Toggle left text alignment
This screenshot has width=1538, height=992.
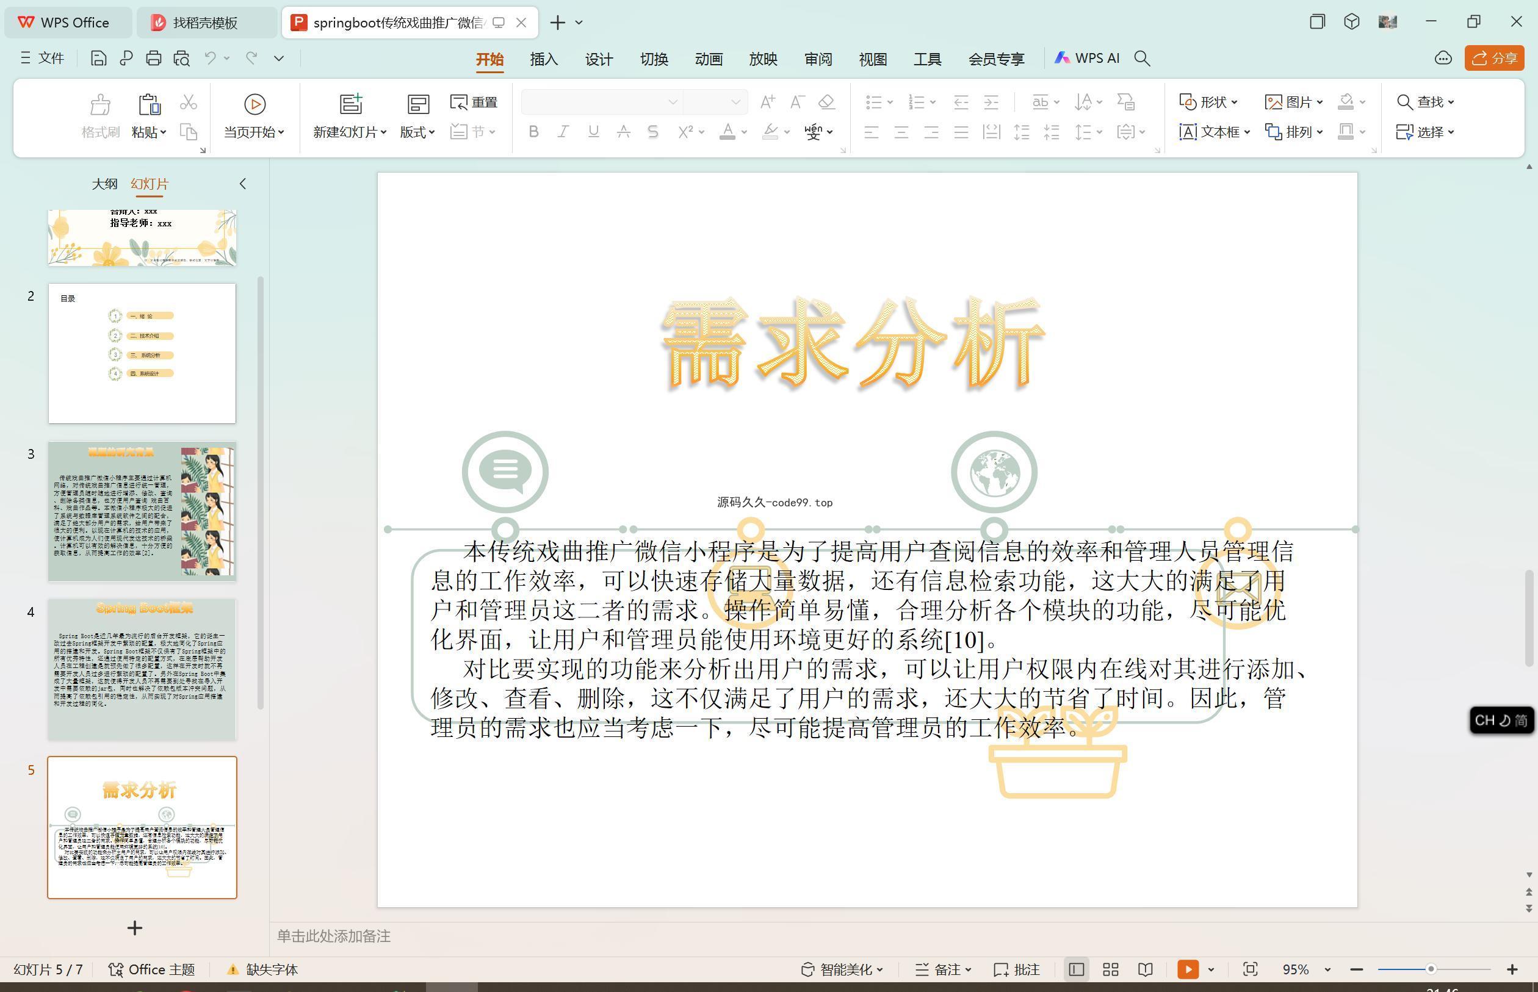pos(871,133)
